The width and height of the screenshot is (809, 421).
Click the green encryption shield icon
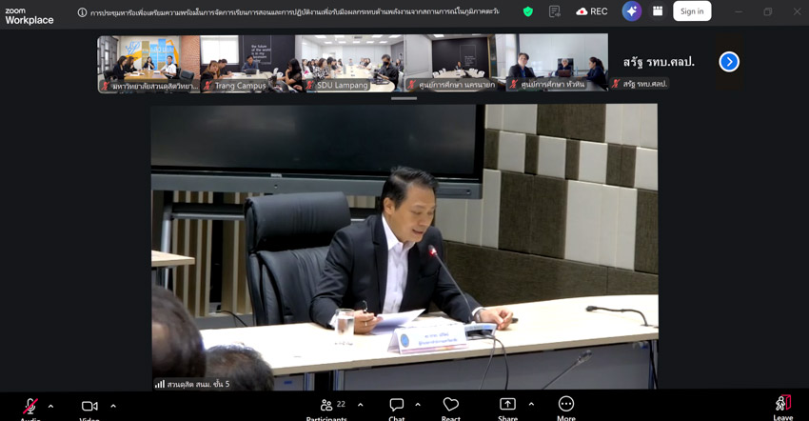click(528, 11)
